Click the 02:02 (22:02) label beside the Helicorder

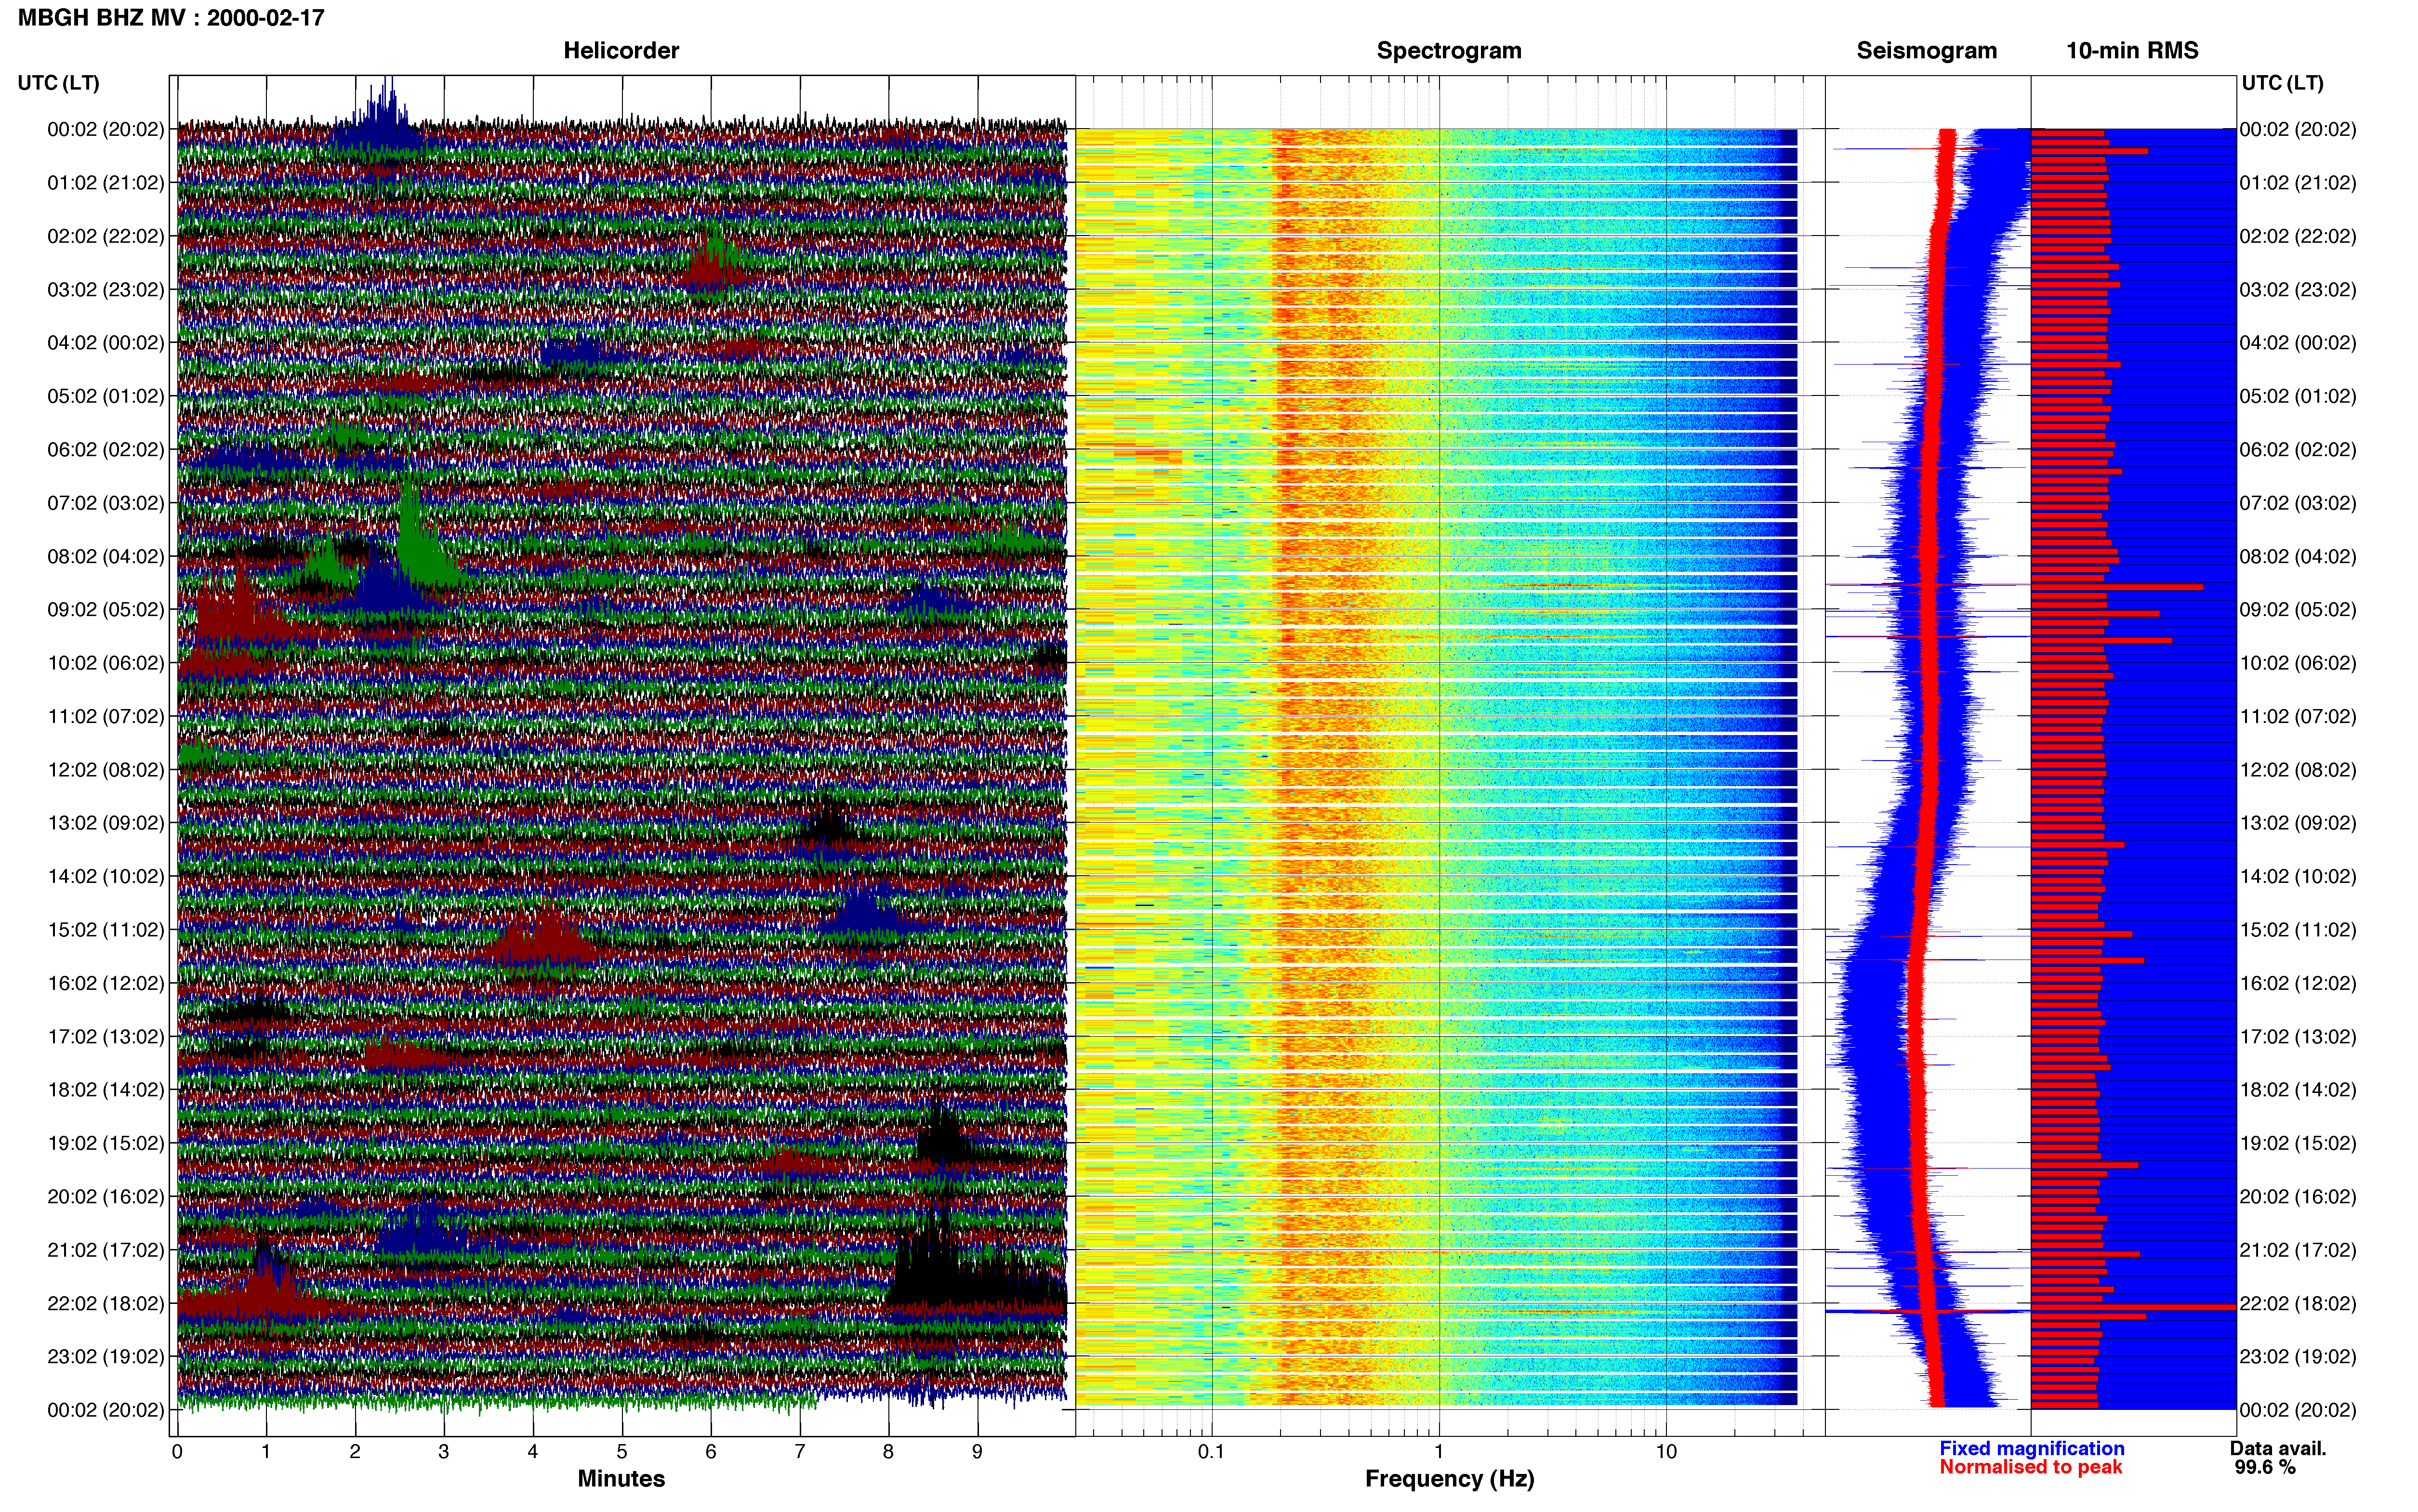point(106,236)
